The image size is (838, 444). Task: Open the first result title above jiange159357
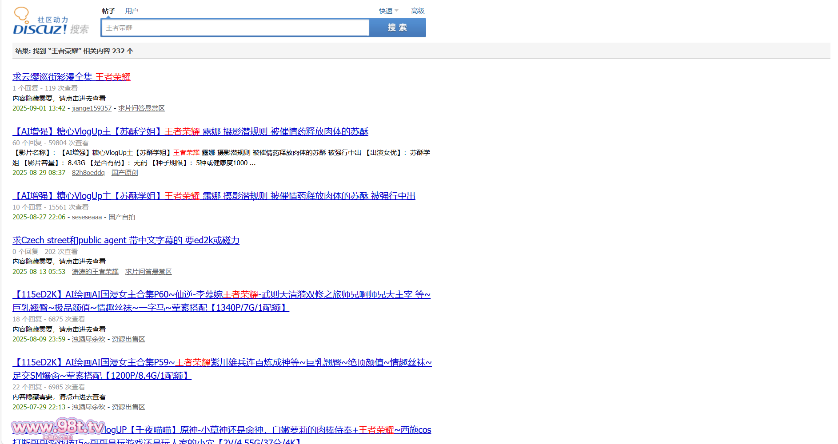coord(72,77)
